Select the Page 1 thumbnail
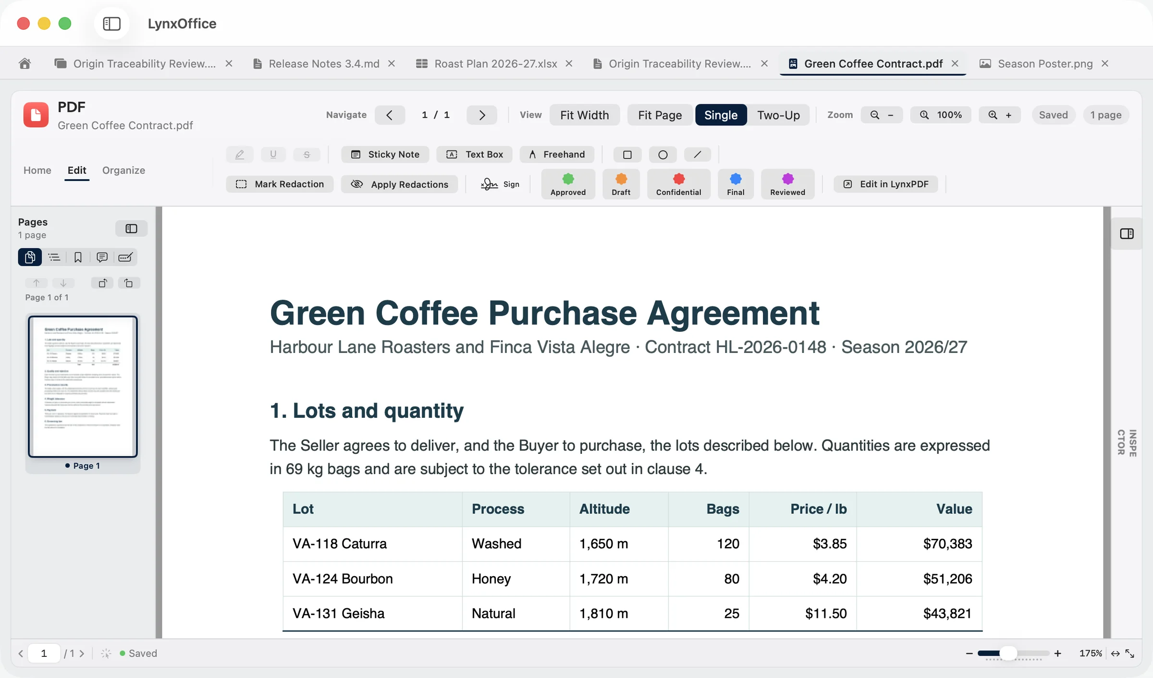 tap(83, 387)
